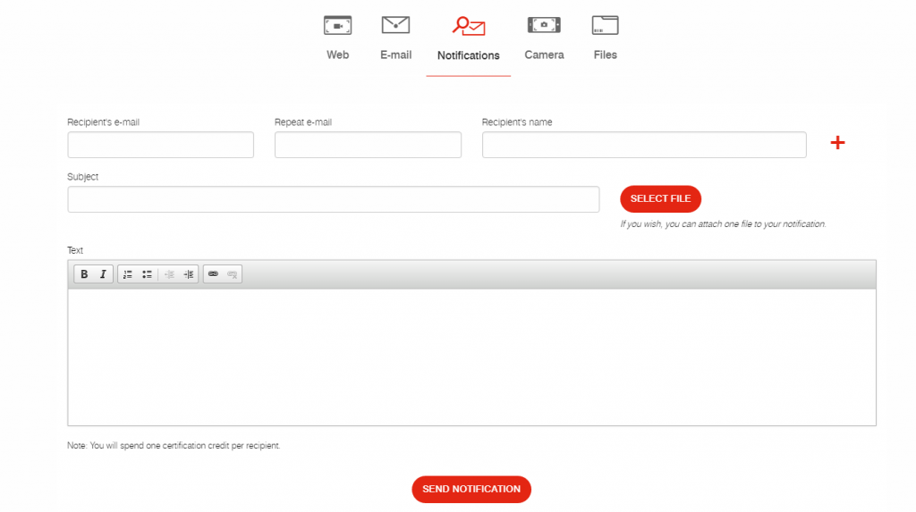The width and height of the screenshot is (916, 512).
Task: Click the Select File button
Action: click(x=660, y=198)
